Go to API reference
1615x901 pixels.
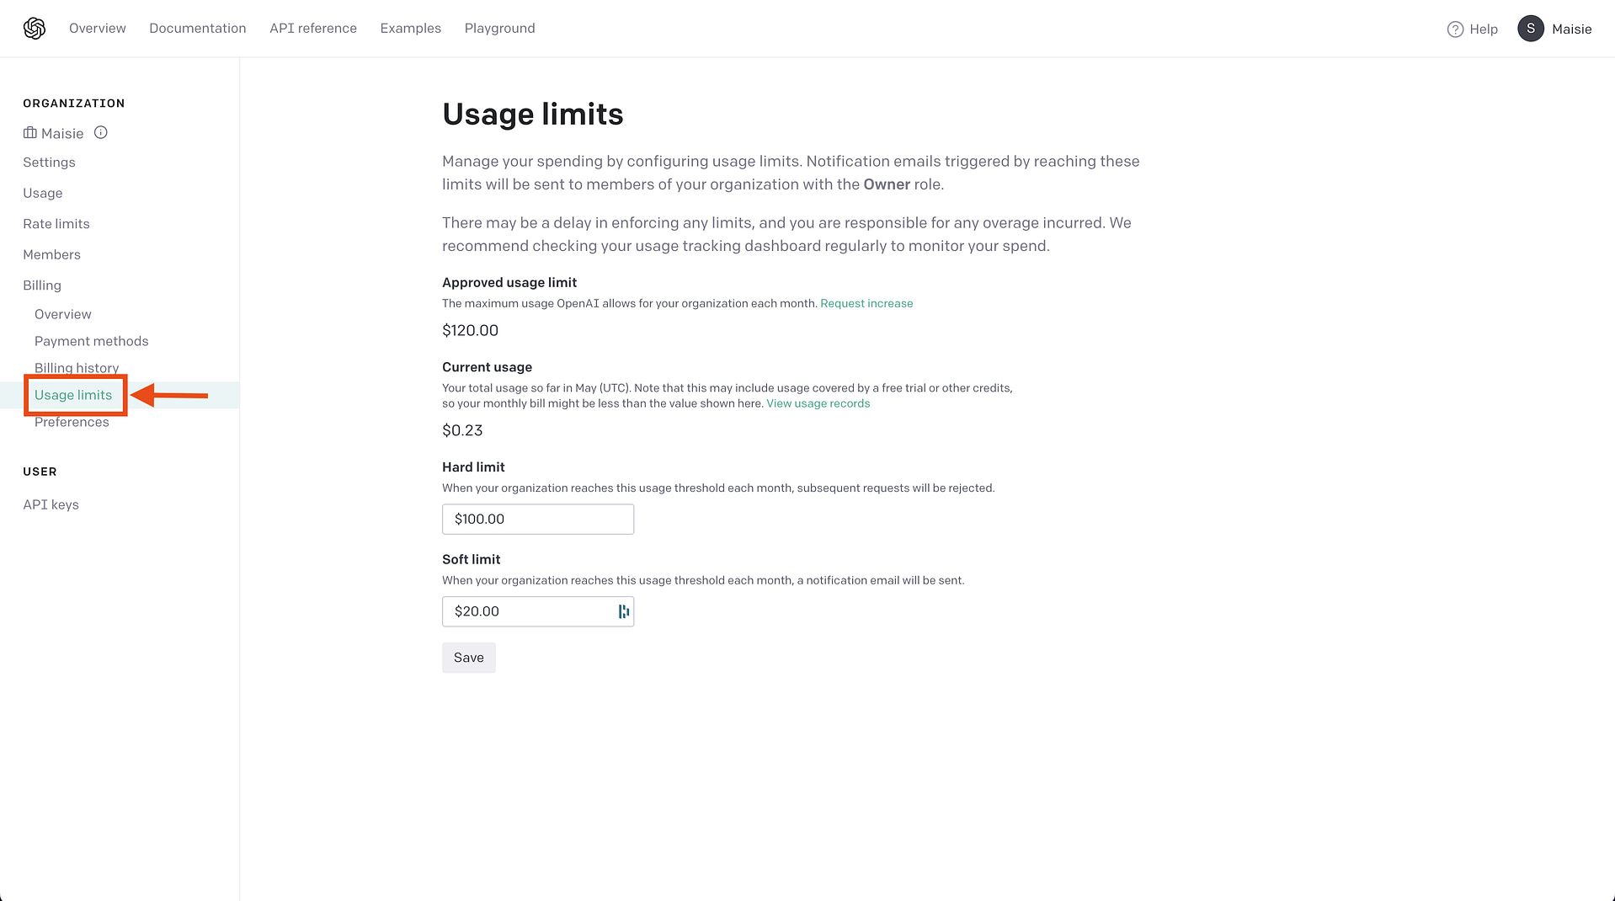[x=312, y=28]
